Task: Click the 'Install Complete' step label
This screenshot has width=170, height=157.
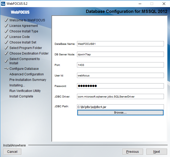Action: pyautogui.click(x=21, y=96)
